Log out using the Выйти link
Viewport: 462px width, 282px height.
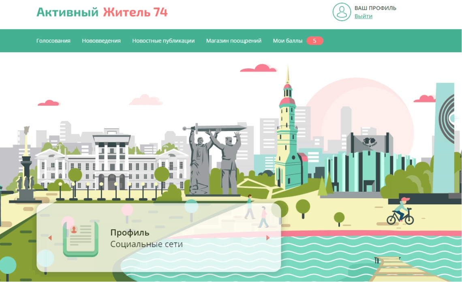pos(363,16)
